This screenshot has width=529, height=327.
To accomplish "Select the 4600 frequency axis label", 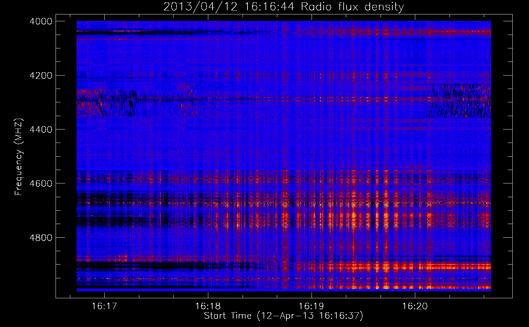I will click(41, 183).
